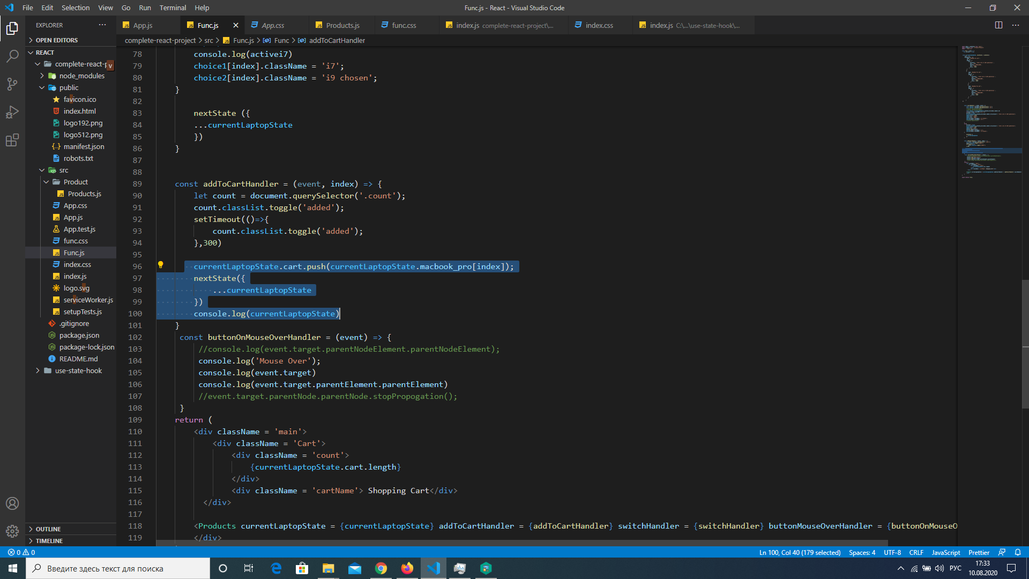Open notifications bell in status bar
The height and width of the screenshot is (579, 1029).
[1018, 552]
